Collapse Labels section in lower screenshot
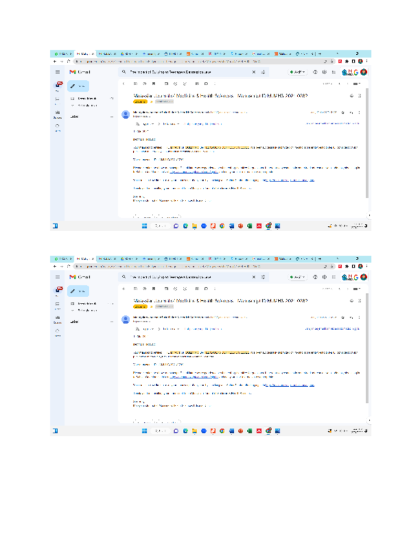This screenshot has height=543, width=420. (112, 322)
